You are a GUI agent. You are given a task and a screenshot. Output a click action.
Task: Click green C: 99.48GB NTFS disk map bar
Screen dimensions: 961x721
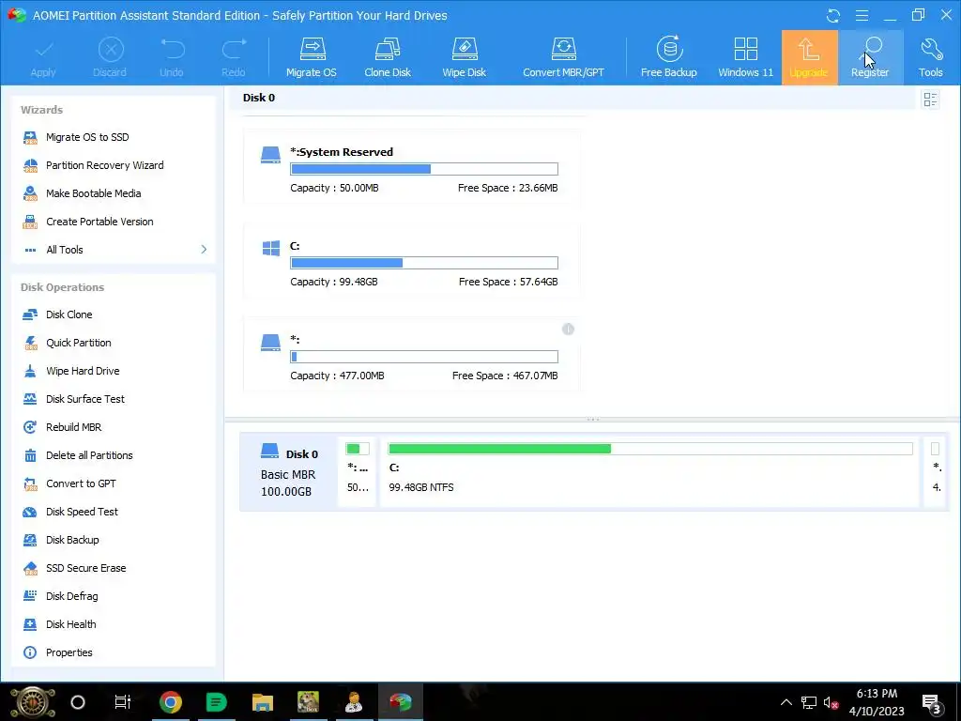650,449
